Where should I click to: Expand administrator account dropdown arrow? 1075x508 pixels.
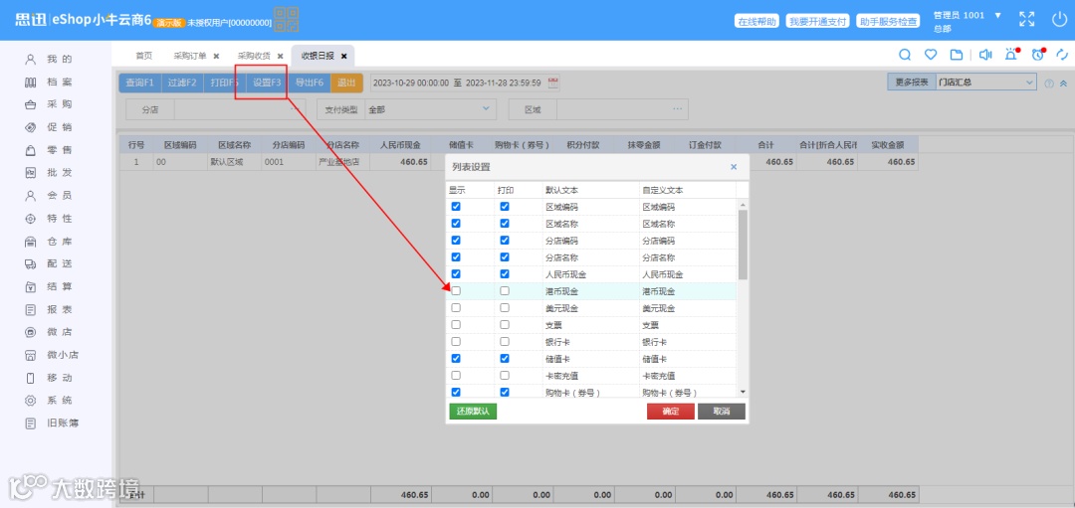coord(997,15)
